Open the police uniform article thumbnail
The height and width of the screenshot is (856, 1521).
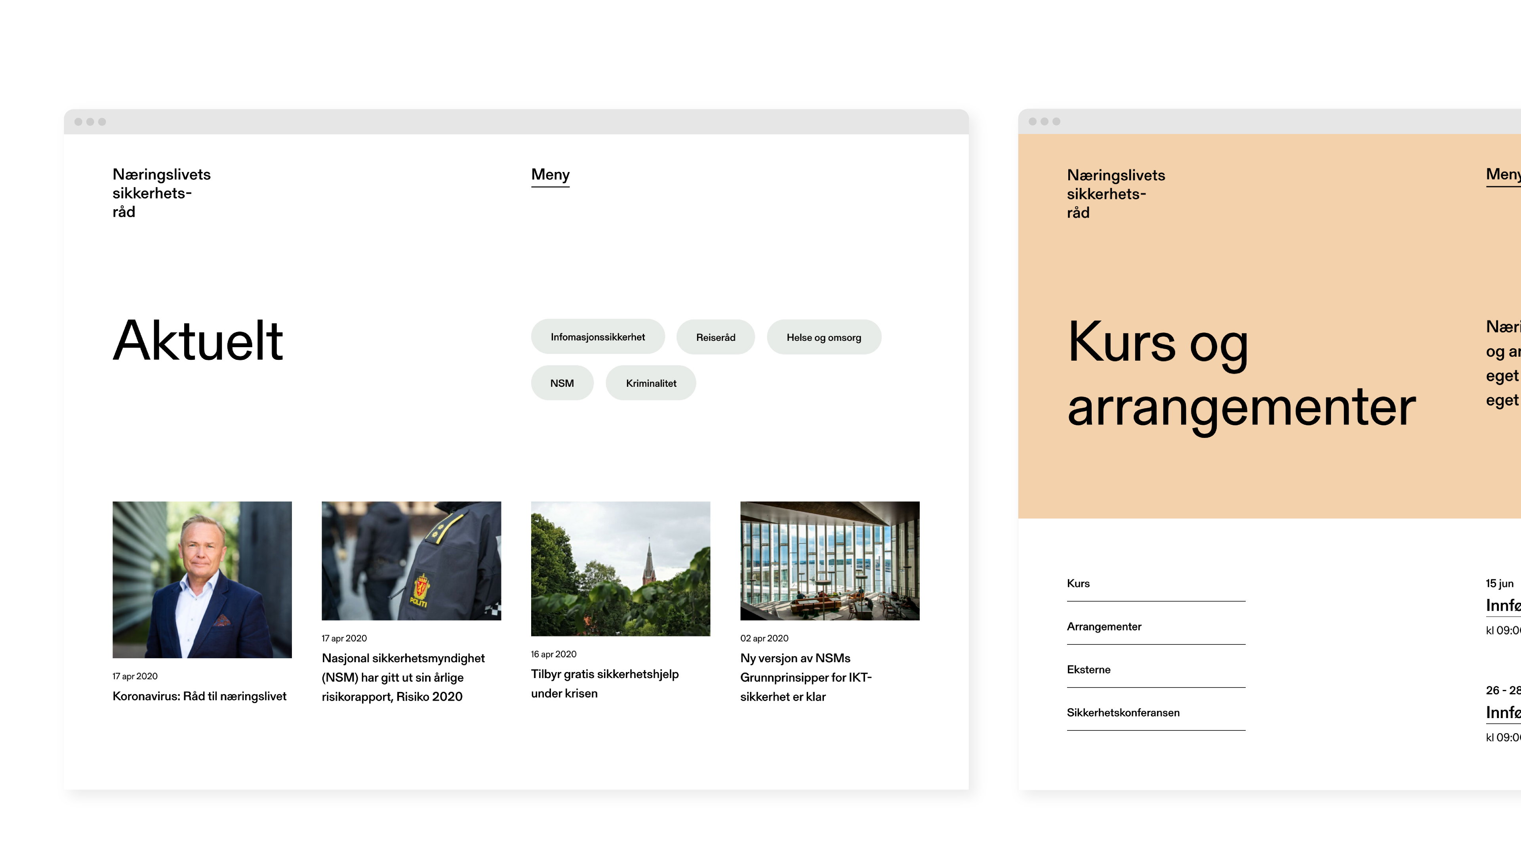[411, 561]
